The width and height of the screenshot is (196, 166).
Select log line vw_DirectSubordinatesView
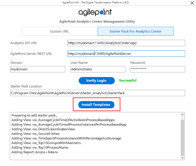pyautogui.click(x=43, y=129)
